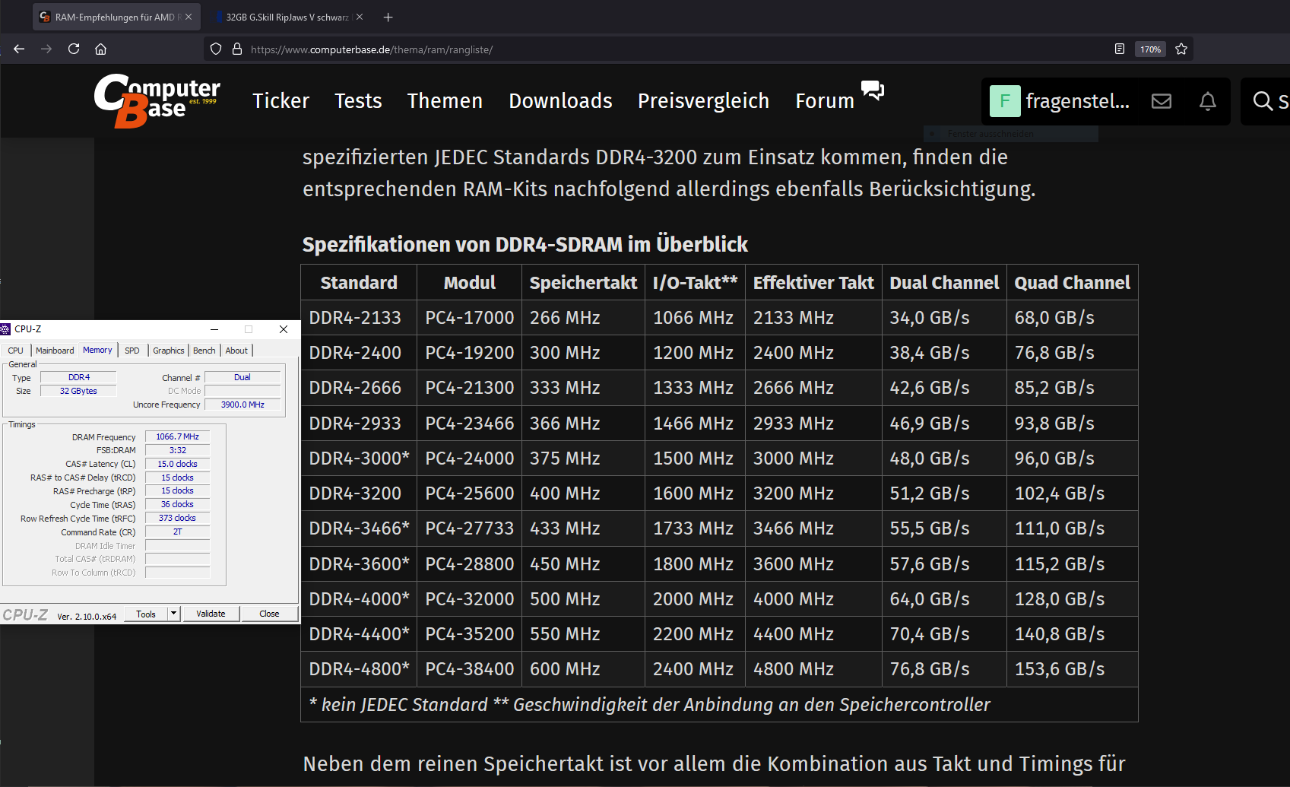Click the browser forward arrow
Viewport: 1290px width, 787px height.
tap(46, 49)
